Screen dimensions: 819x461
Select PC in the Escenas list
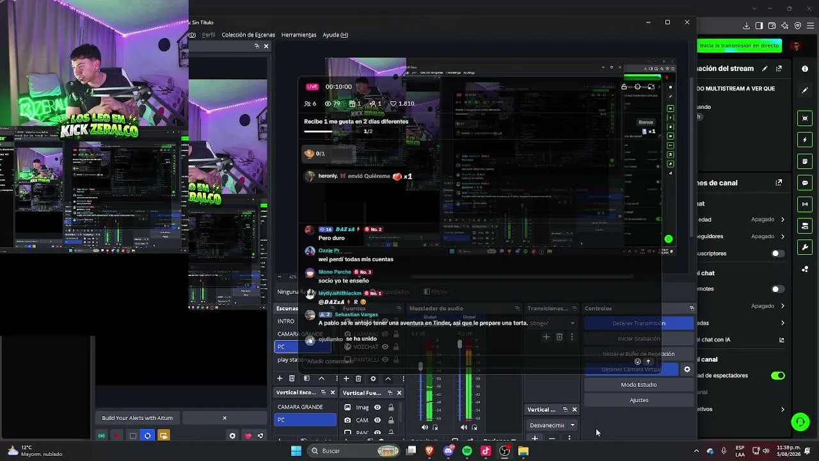click(303, 346)
